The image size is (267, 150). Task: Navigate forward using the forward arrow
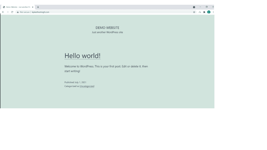tap(7, 12)
